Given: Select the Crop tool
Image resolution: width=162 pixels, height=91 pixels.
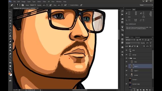Looking at the screenshot, I should [x=10, y=24].
